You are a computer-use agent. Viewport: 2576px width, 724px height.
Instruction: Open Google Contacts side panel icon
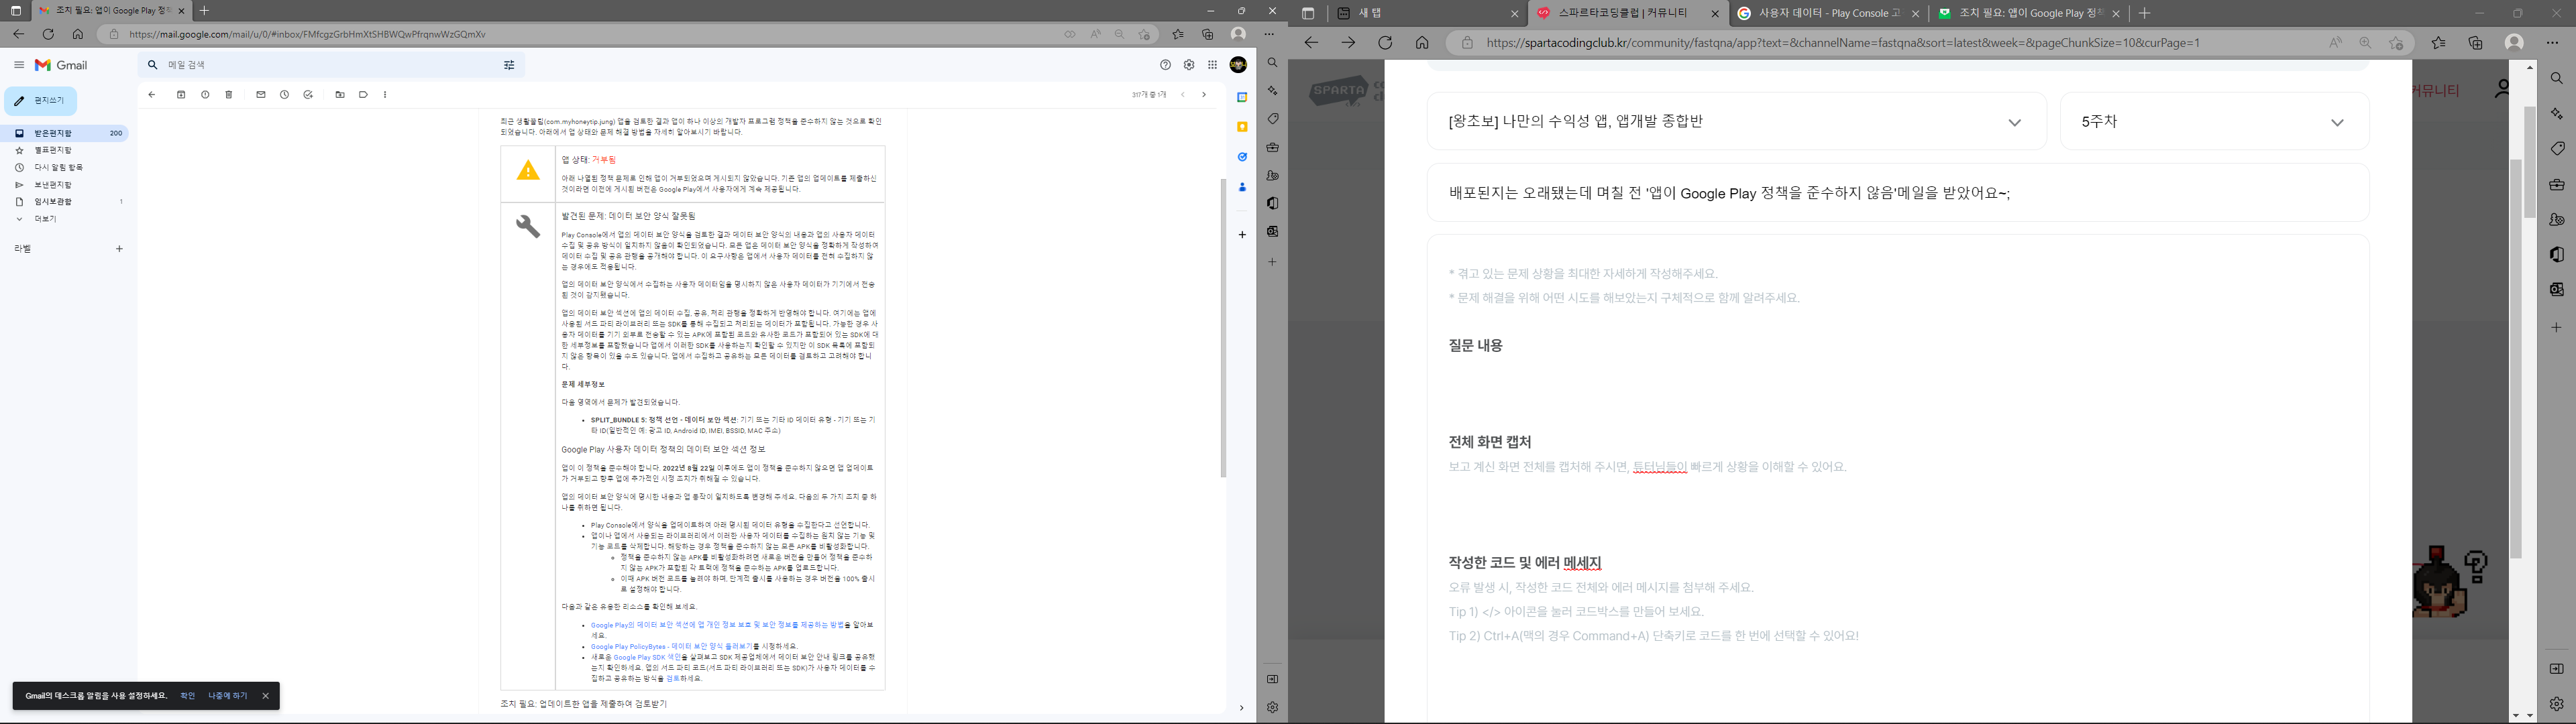(1242, 187)
